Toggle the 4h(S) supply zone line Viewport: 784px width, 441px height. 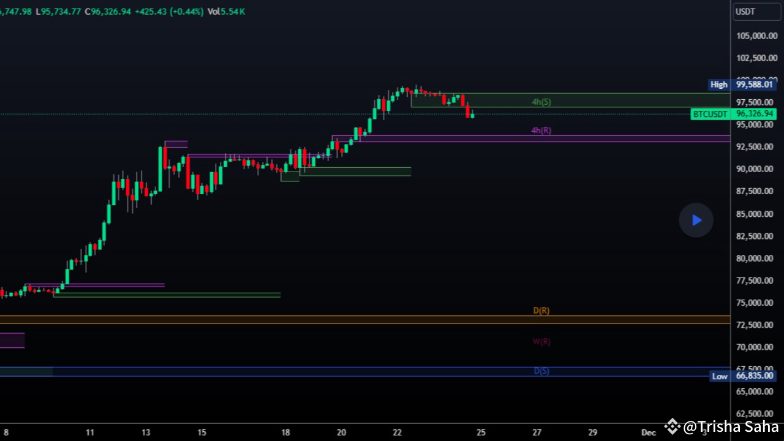[541, 102]
